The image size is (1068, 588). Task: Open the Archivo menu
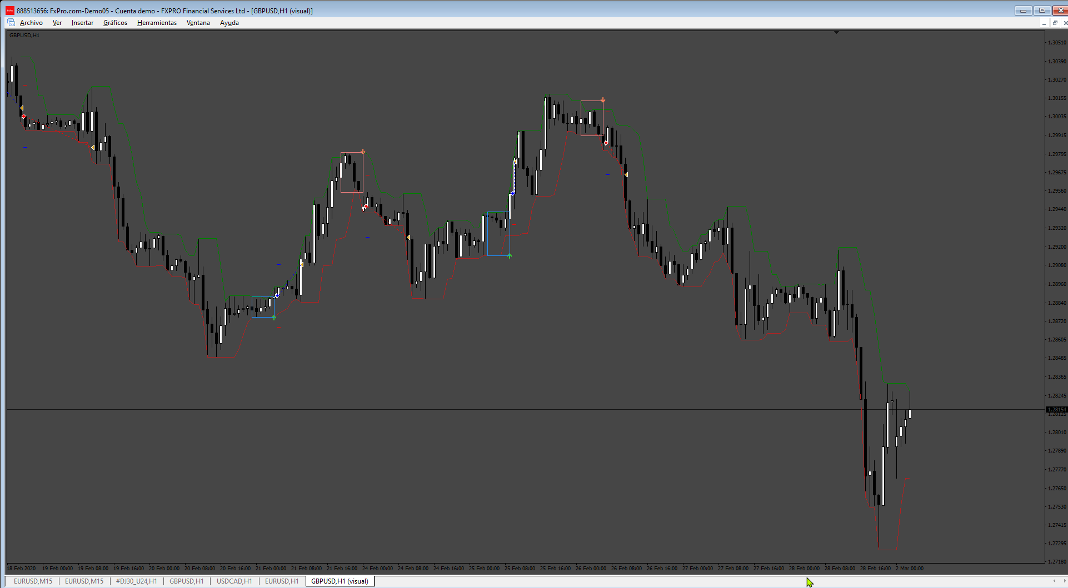[31, 23]
